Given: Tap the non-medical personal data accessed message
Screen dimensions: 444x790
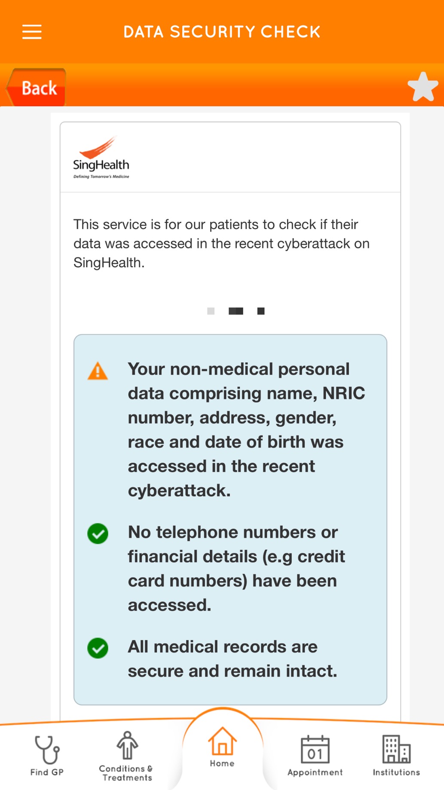Looking at the screenshot, I should (246, 429).
